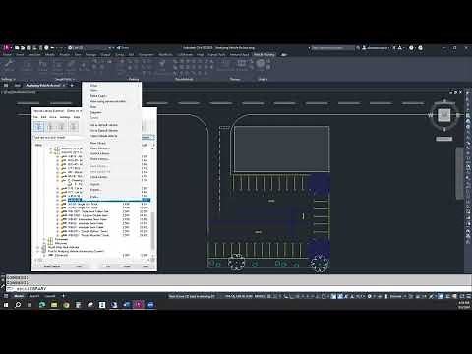This screenshot has height=354, width=472.
Task: Switch to the Model layout tab
Action: click(x=19, y=296)
